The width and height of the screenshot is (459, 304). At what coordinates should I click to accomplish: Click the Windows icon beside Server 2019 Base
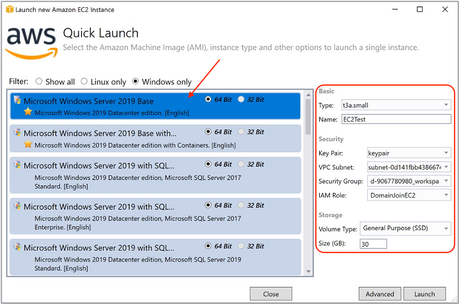[x=17, y=100]
